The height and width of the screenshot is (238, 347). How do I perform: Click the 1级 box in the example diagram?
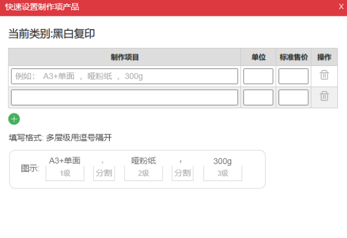coord(65,173)
